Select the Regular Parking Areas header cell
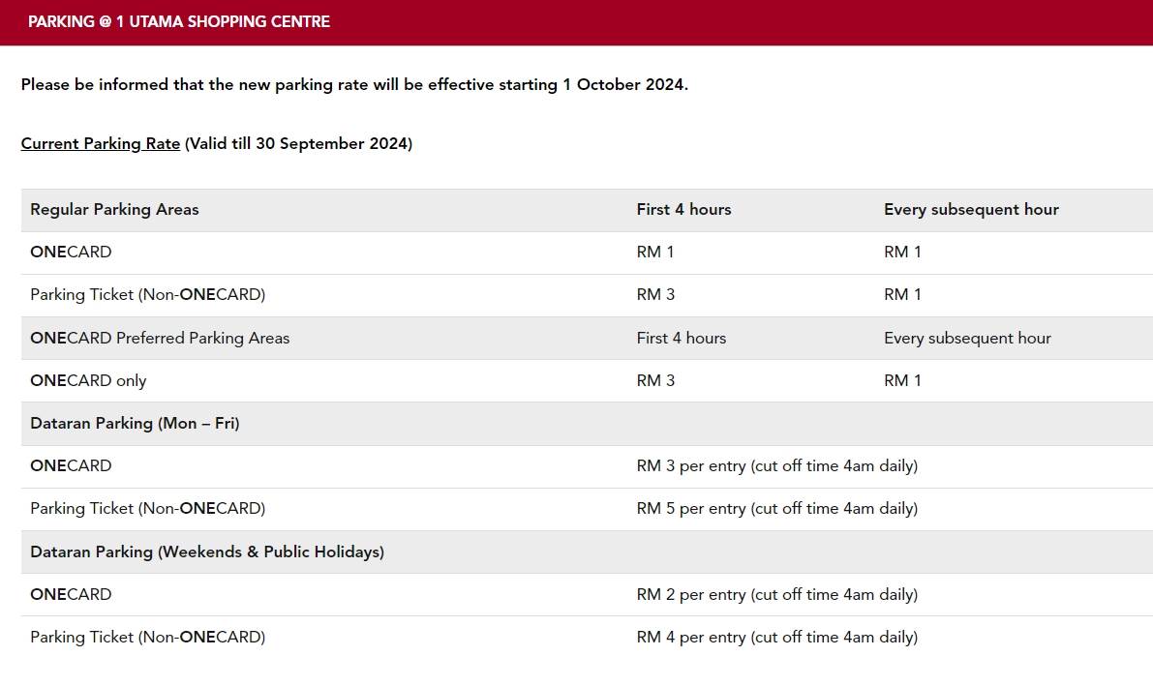The height and width of the screenshot is (686, 1153). (x=114, y=210)
